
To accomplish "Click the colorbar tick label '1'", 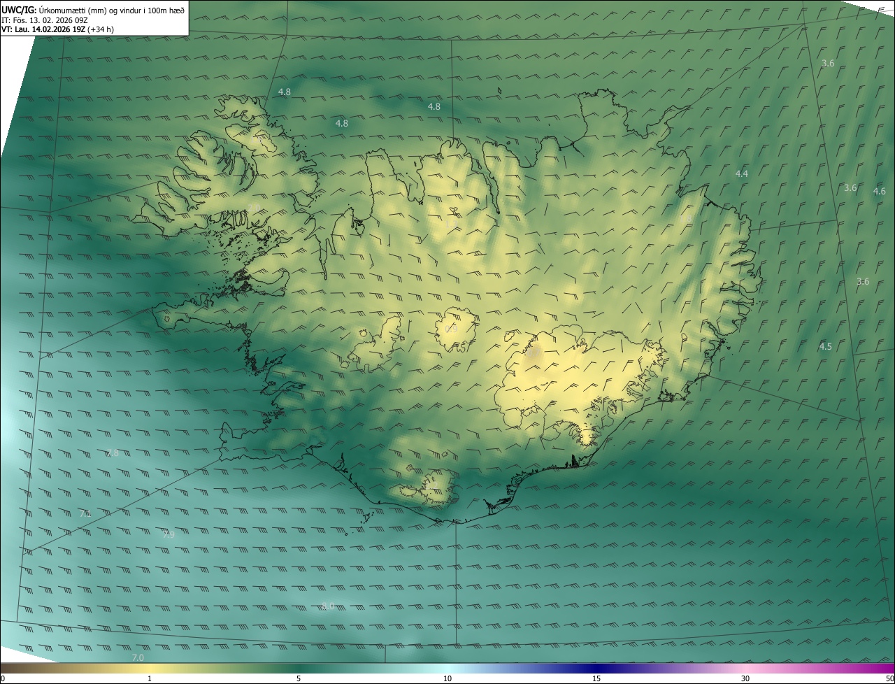I will coord(150,678).
